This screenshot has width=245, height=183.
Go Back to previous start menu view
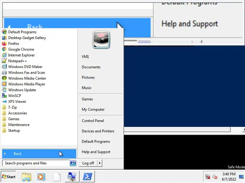click(39, 154)
